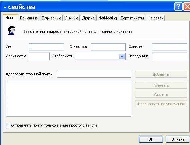
Task: Click the email address input field
Action: pyautogui.click(x=94, y=74)
